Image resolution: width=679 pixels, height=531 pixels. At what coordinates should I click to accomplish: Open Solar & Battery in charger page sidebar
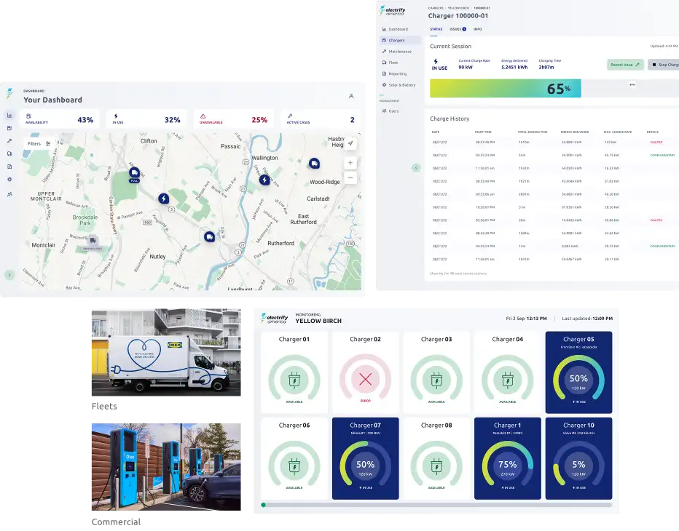point(401,85)
